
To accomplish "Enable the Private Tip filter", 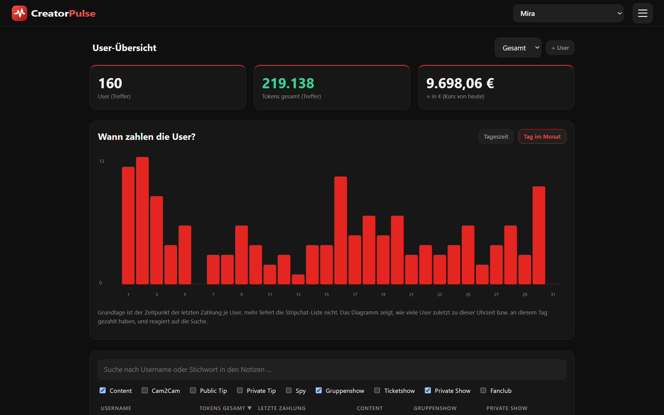I will tap(240, 390).
